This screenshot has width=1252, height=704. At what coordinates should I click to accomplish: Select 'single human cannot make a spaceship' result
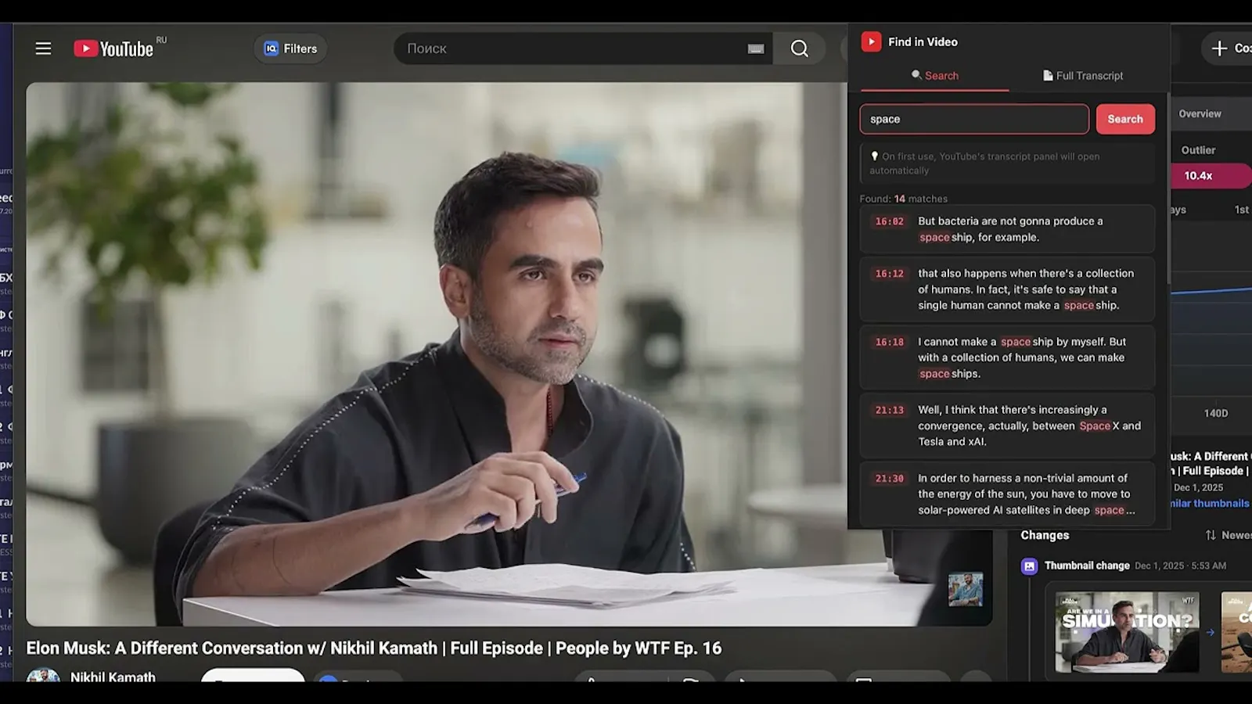point(1007,289)
